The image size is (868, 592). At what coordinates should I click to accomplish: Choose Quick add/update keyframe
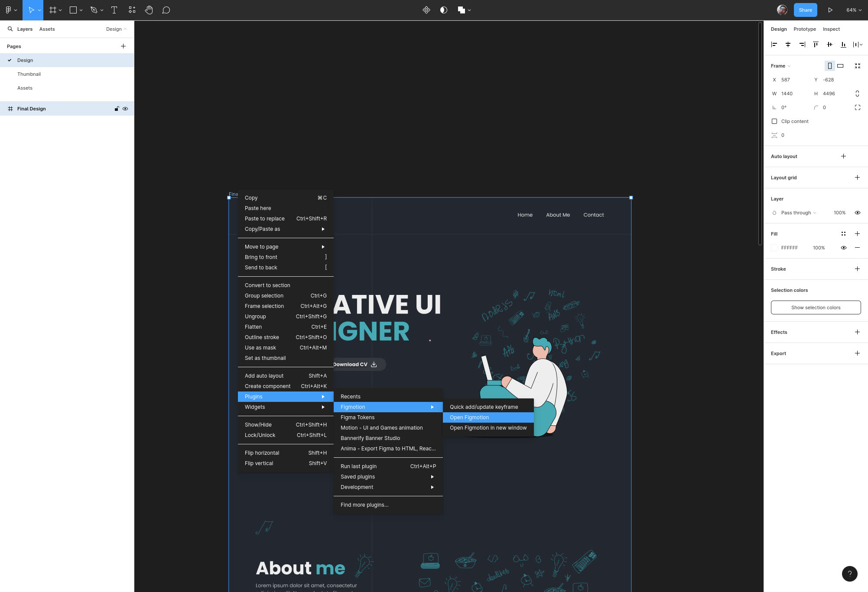(x=488, y=407)
